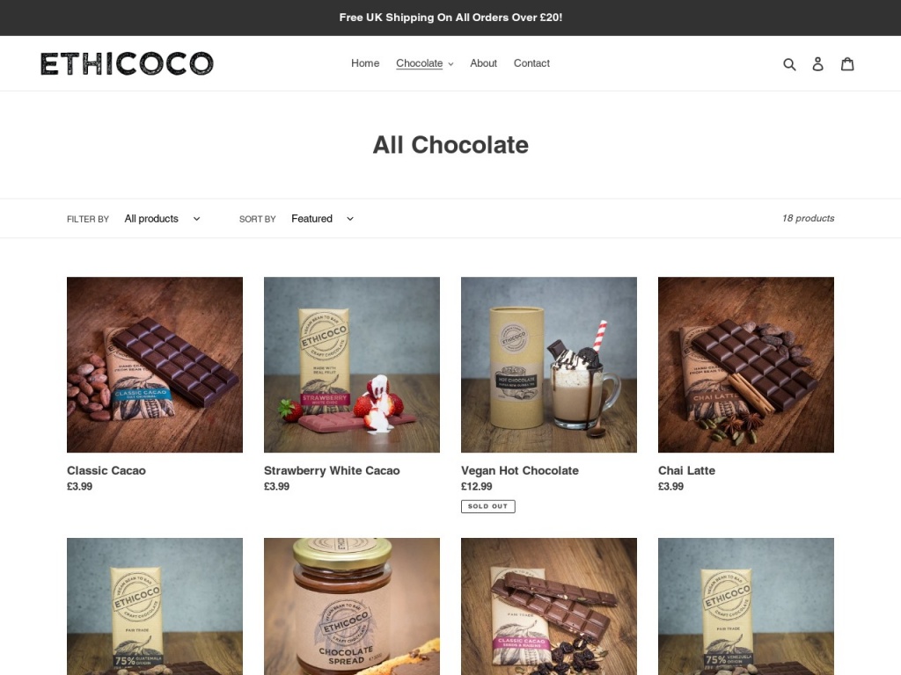Click the Classic Cacao title link
The image size is (901, 675).
106,471
